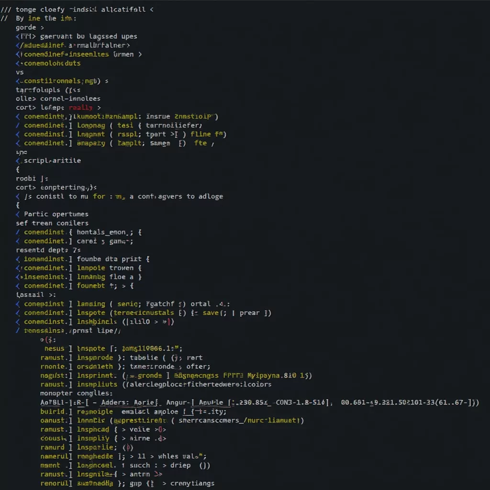Click the "olle> cornel-imnolees" line
This screenshot has width=490, height=490.
pyautogui.click(x=58, y=99)
